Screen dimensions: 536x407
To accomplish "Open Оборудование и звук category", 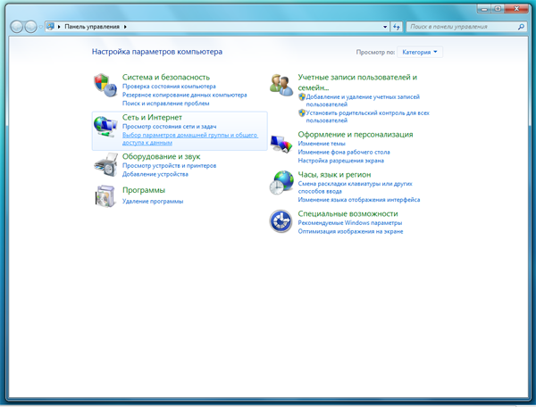I will (161, 156).
